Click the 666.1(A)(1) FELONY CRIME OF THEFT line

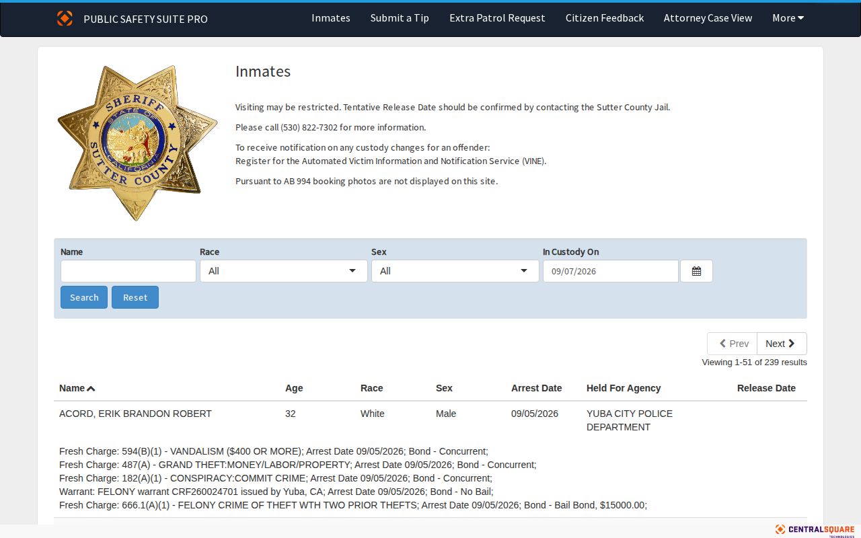click(353, 505)
